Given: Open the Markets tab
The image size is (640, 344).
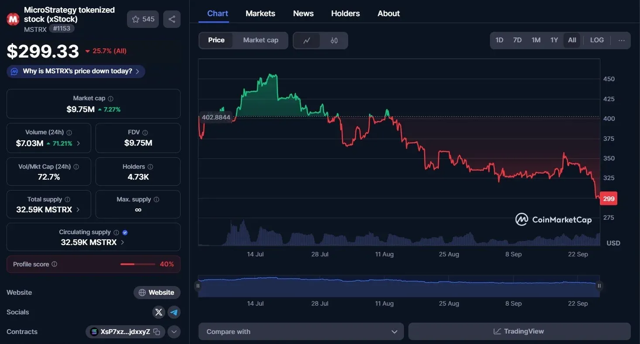Looking at the screenshot, I should [260, 14].
